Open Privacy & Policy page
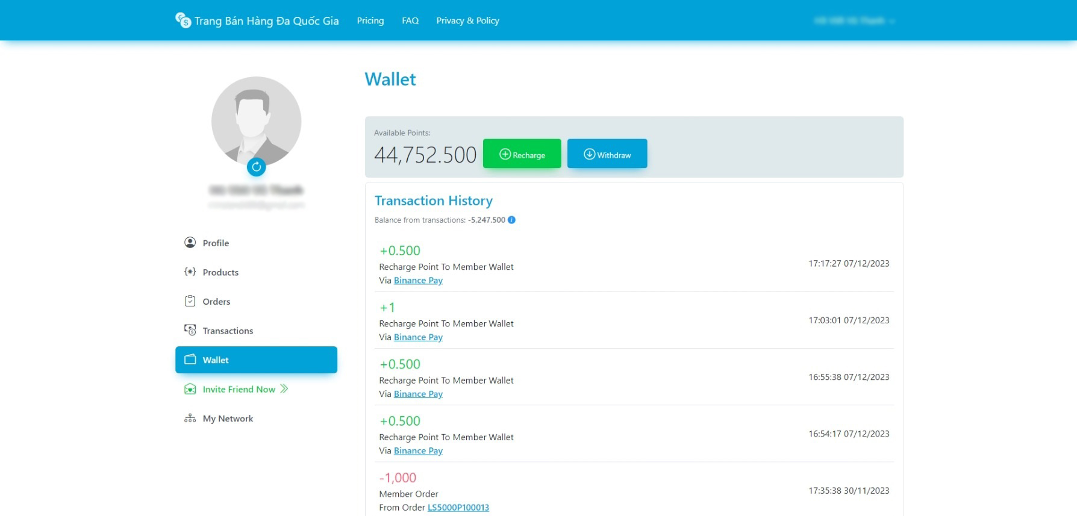 (x=467, y=20)
